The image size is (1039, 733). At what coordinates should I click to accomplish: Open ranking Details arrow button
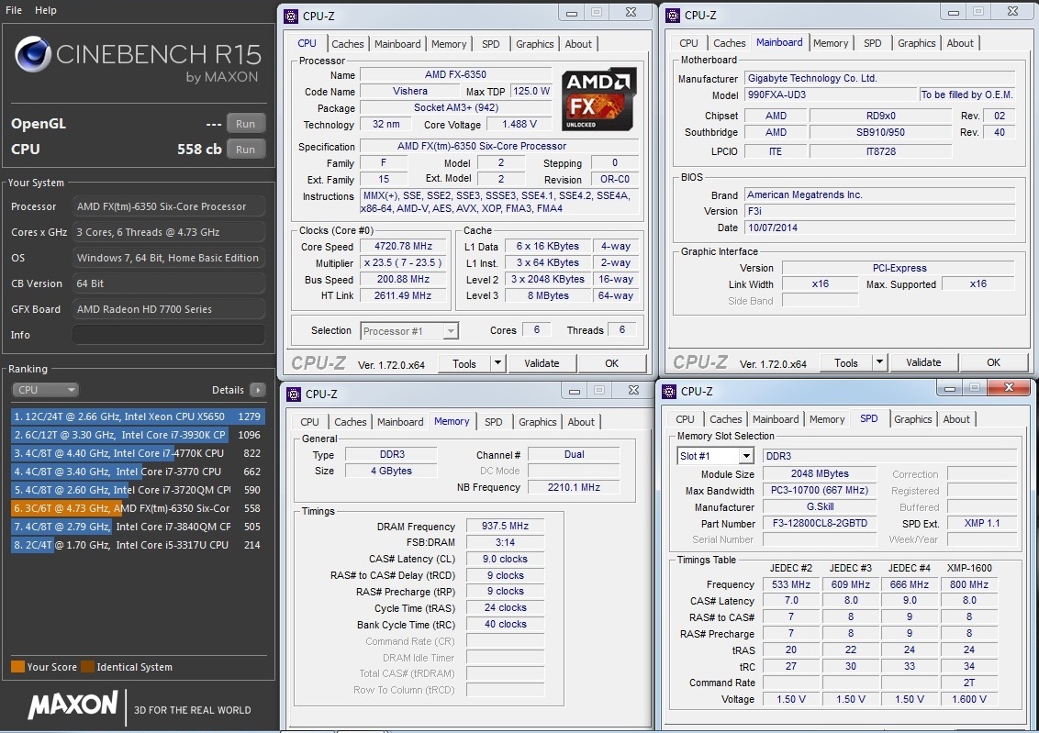258,390
